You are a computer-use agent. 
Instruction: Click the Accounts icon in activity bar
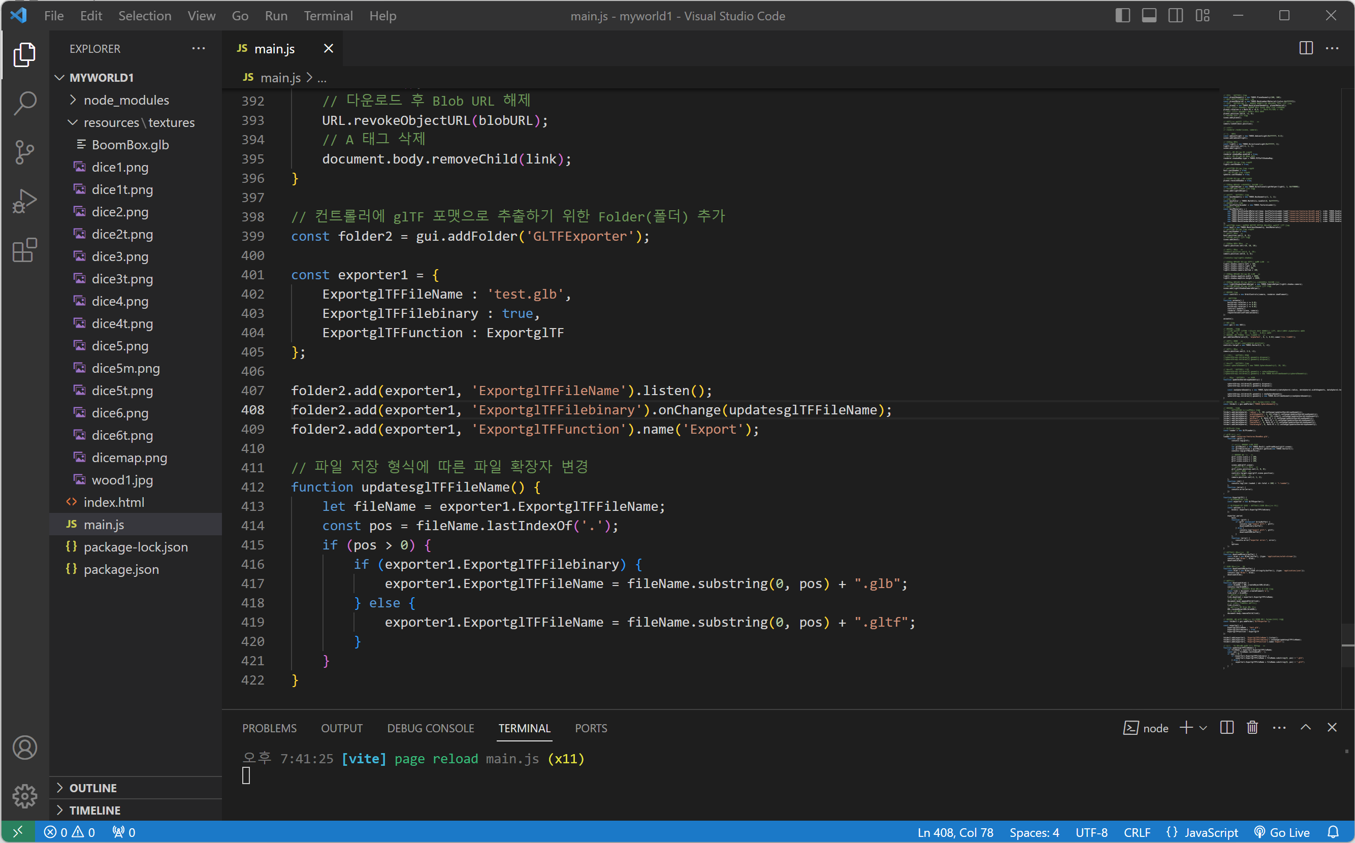pos(24,748)
